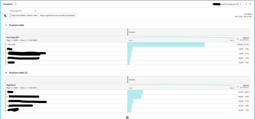Toggle Sessions sort arrow in first table
This screenshot has width=255, height=119.
[237, 39]
